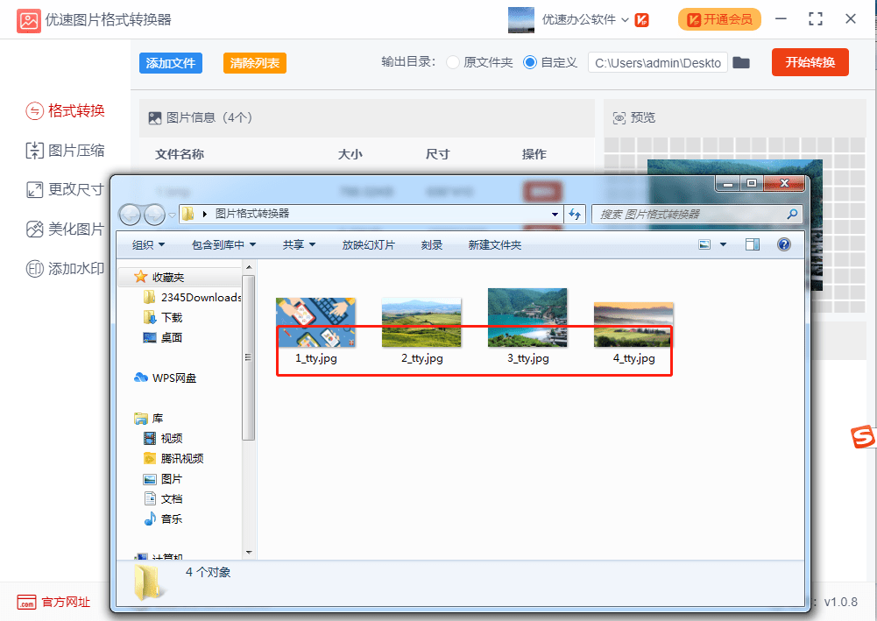Click the navigation pane scrollbar thumb
Screen dimensions: 877x621
(x=249, y=357)
